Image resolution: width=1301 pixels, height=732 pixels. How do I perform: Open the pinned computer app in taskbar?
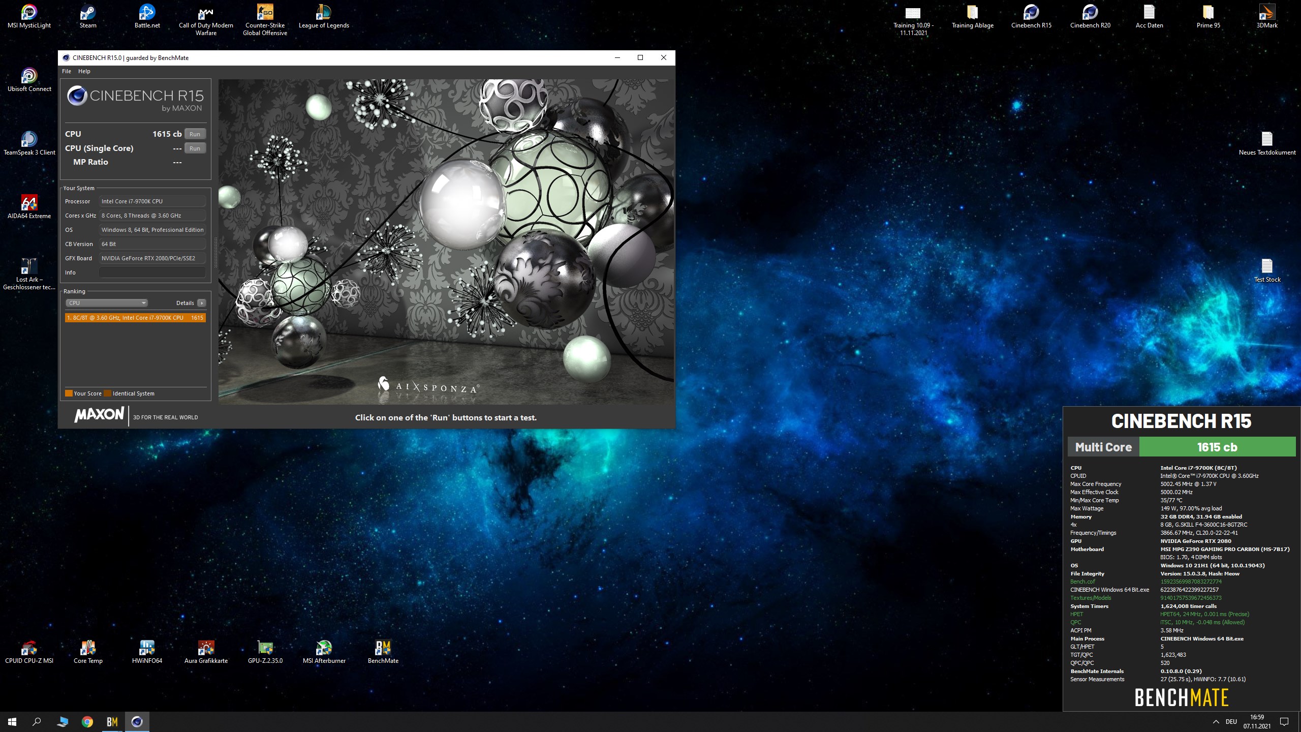click(63, 721)
